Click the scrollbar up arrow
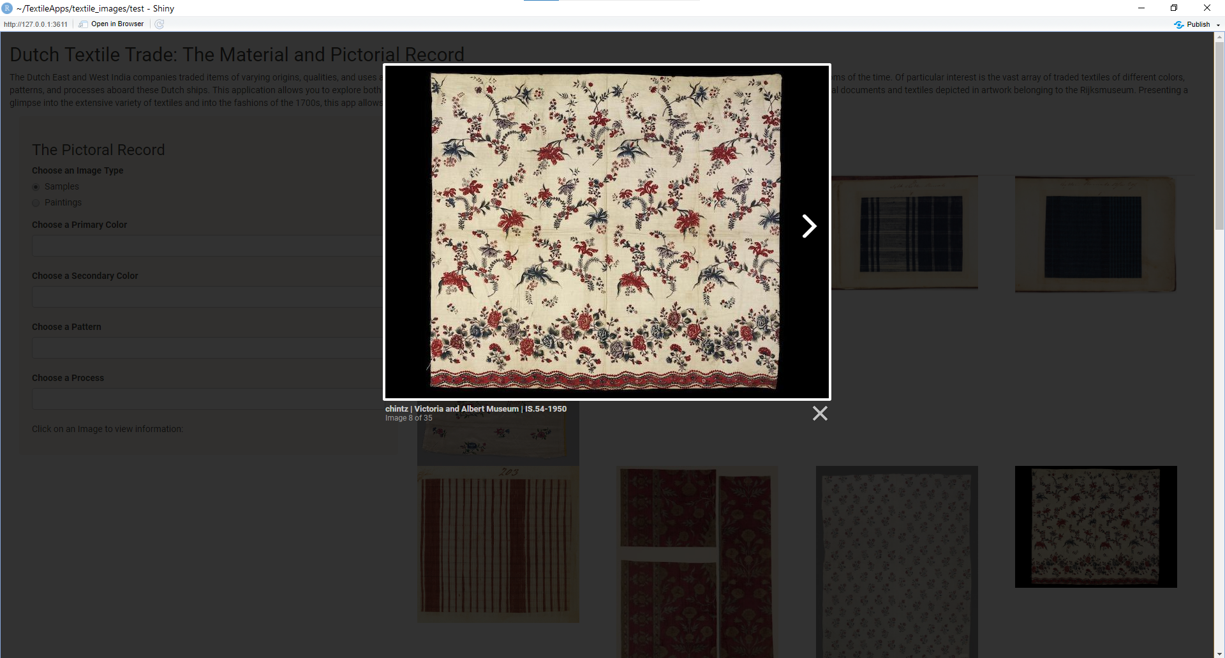 [1219, 37]
